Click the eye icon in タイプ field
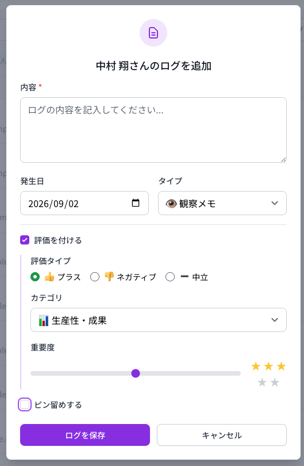This screenshot has width=304, height=466. pyautogui.click(x=171, y=204)
